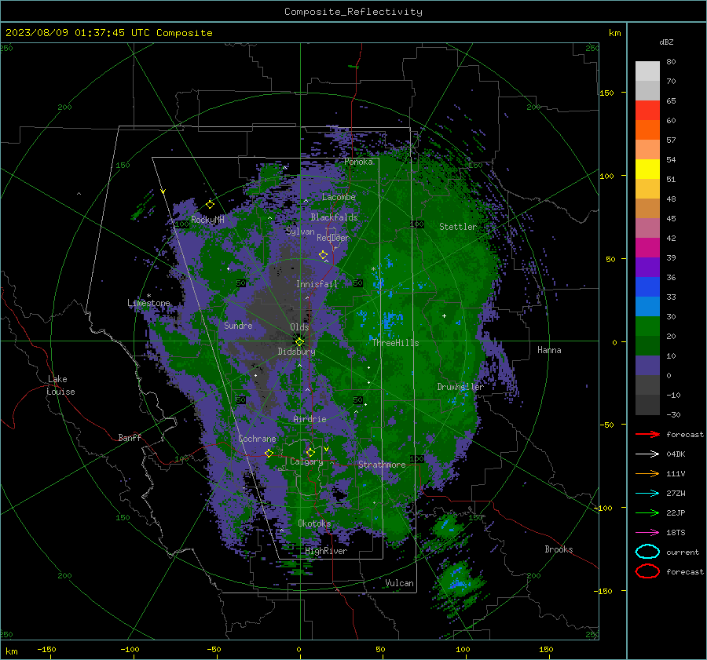
Task: Select the Cochrane label
Action: (x=257, y=439)
